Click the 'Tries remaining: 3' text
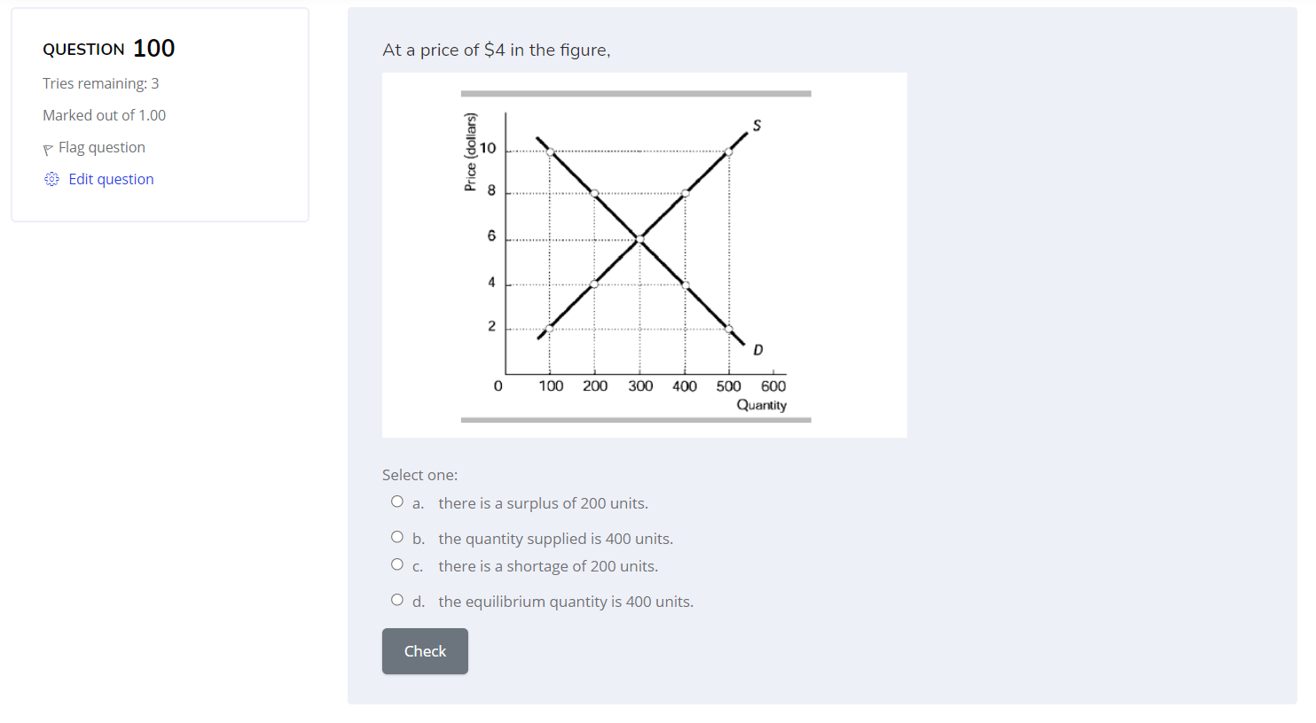Screen dimensions: 1316x723 pos(101,83)
